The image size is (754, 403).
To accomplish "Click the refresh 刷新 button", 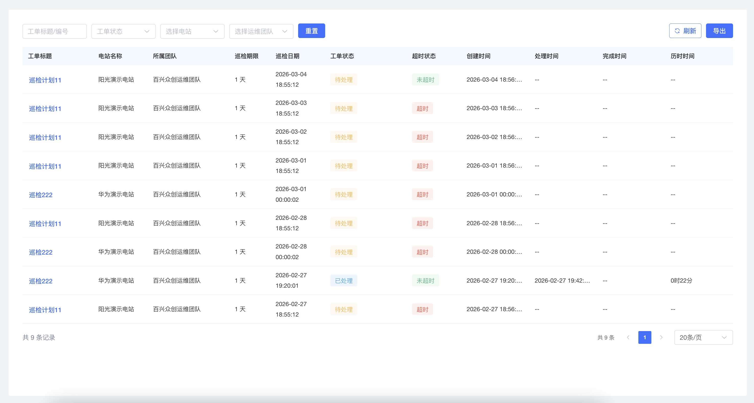I will point(685,31).
